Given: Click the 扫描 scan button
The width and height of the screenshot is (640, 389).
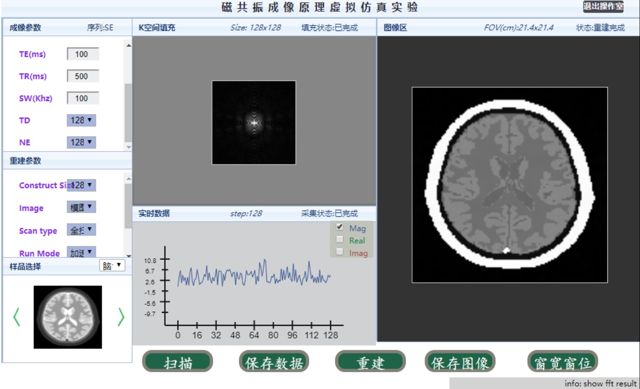Looking at the screenshot, I should [178, 362].
